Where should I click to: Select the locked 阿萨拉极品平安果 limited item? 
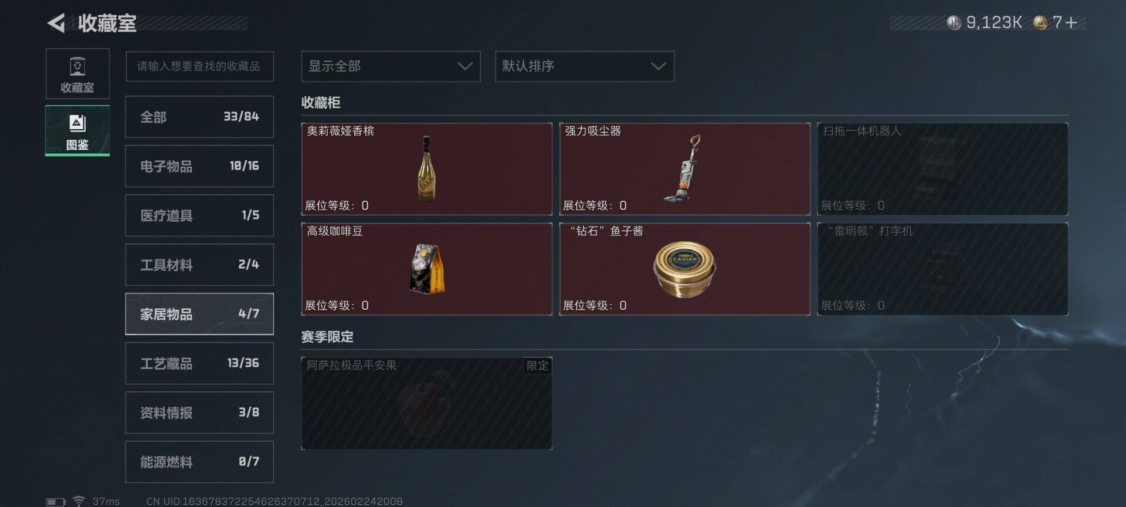(426, 403)
